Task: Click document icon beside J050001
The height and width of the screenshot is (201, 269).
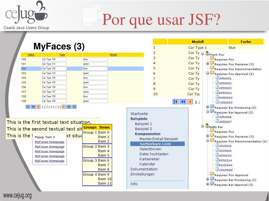Action: pyautogui.click(x=217, y=78)
